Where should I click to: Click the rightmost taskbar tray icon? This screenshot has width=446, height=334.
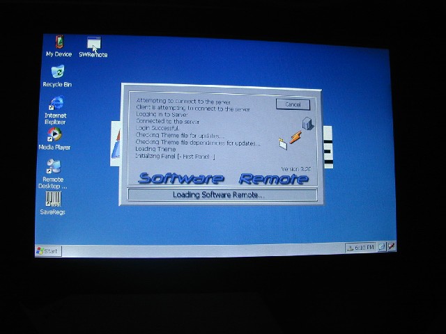[392, 246]
